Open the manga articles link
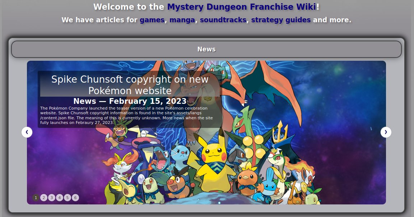This screenshot has width=414, height=217. point(182,20)
